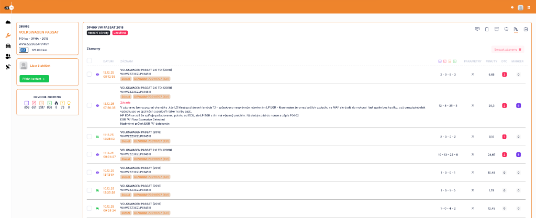This screenshot has width=536, height=218.
Task: Click the purple marker badge 5 in the 08:04:27 record
Action: (x=518, y=155)
